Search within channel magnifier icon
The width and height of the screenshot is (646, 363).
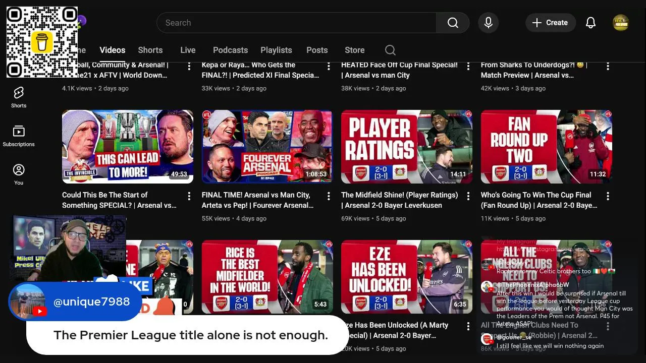[390, 50]
